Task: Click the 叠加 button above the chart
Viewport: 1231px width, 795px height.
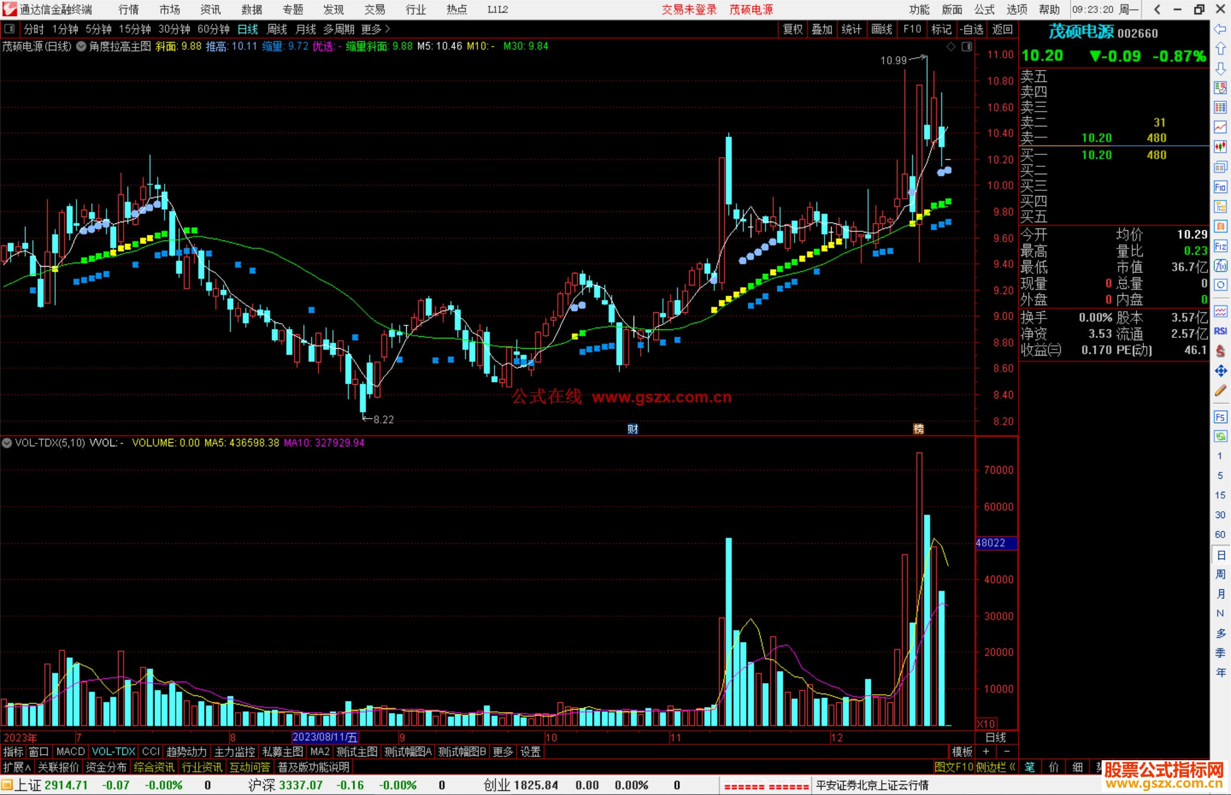Action: 822,29
